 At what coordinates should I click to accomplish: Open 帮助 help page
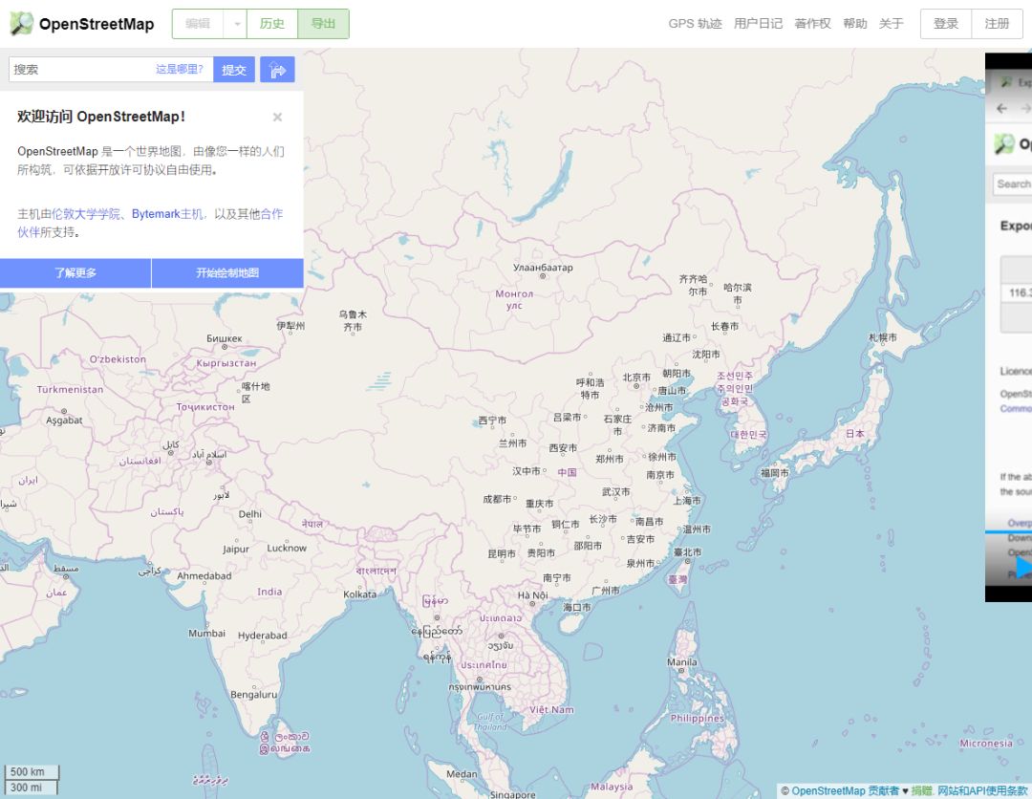coord(855,24)
